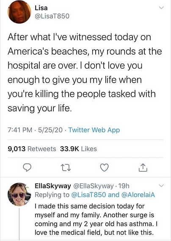Screen dimensions: 171x241
Task: Click the display name Lisa
Action: point(41,8)
